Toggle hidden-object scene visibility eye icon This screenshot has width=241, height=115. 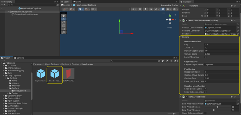163,9
